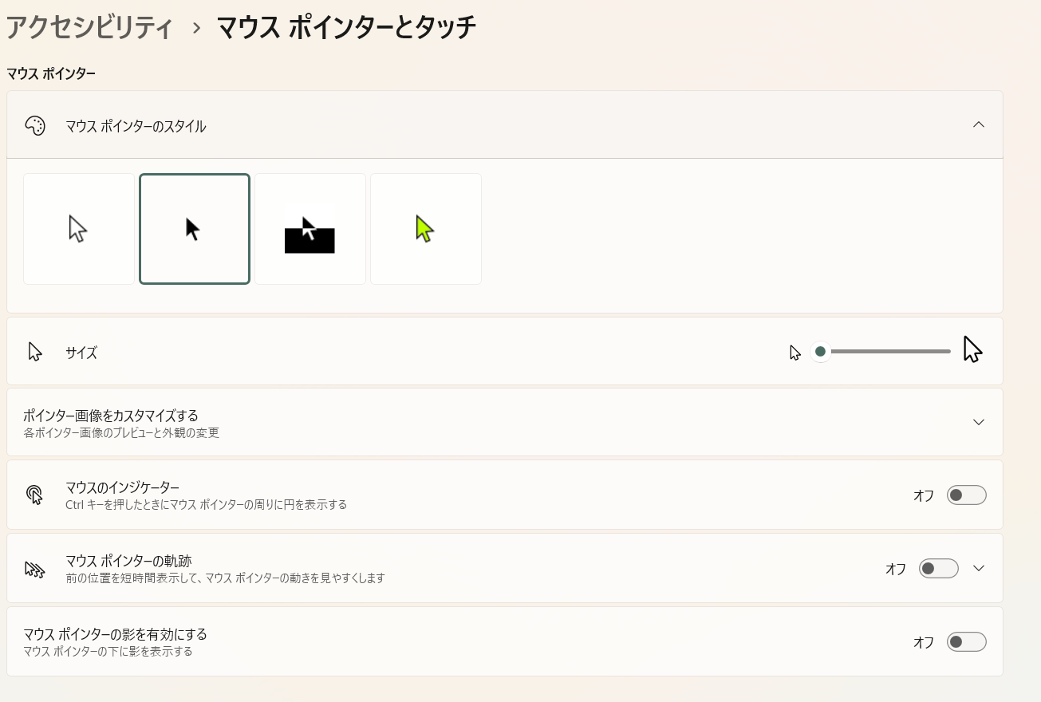Click the マウス ポインターの軌跡 label
The image size is (1041, 702).
click(128, 561)
